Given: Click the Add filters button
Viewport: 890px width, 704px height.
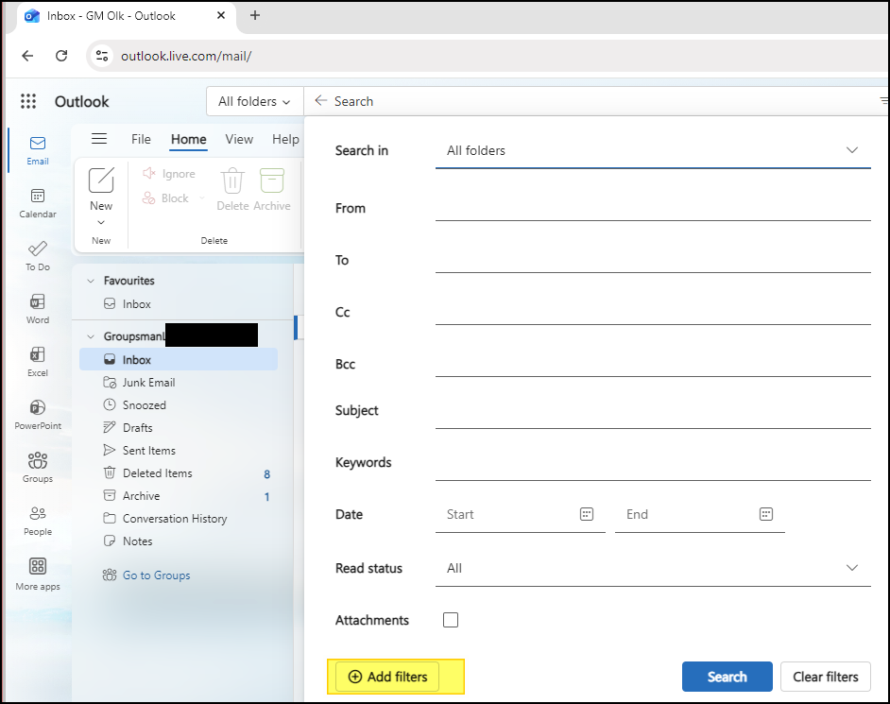Looking at the screenshot, I should coord(387,677).
